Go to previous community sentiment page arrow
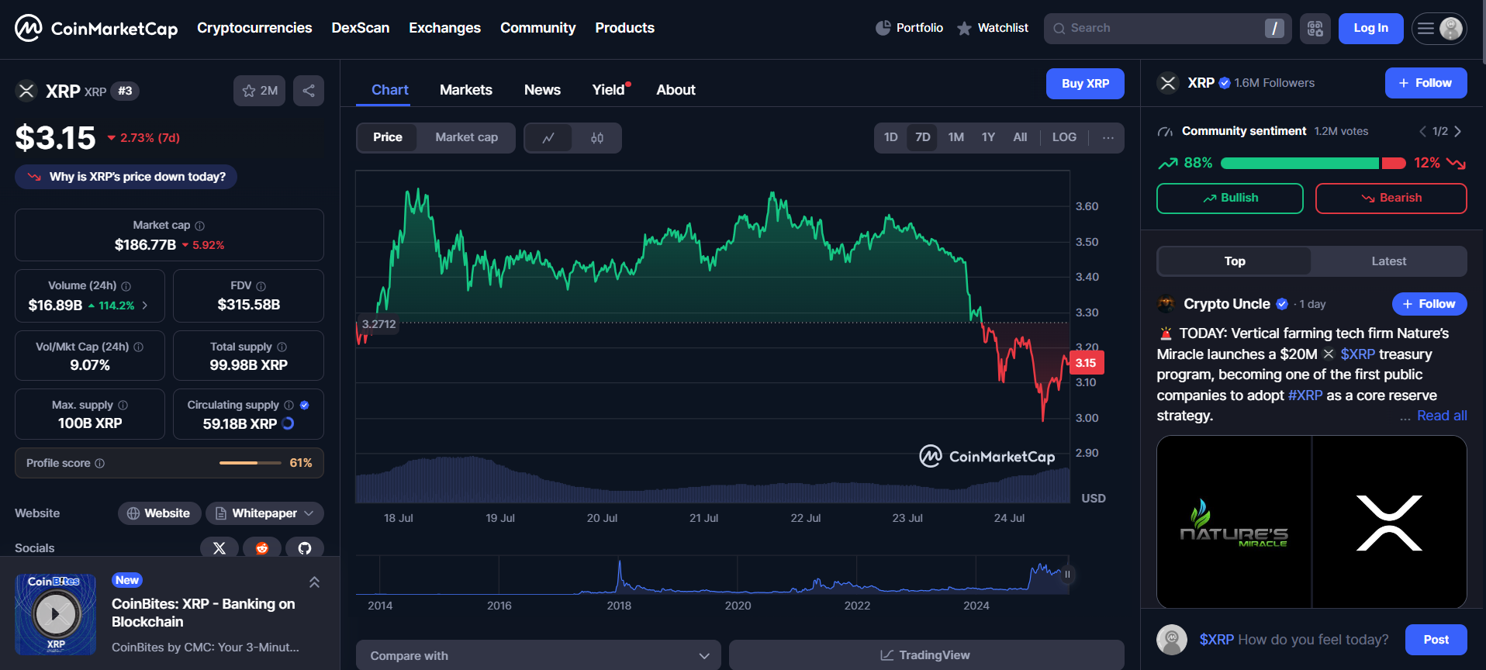The width and height of the screenshot is (1486, 670). 1422,132
